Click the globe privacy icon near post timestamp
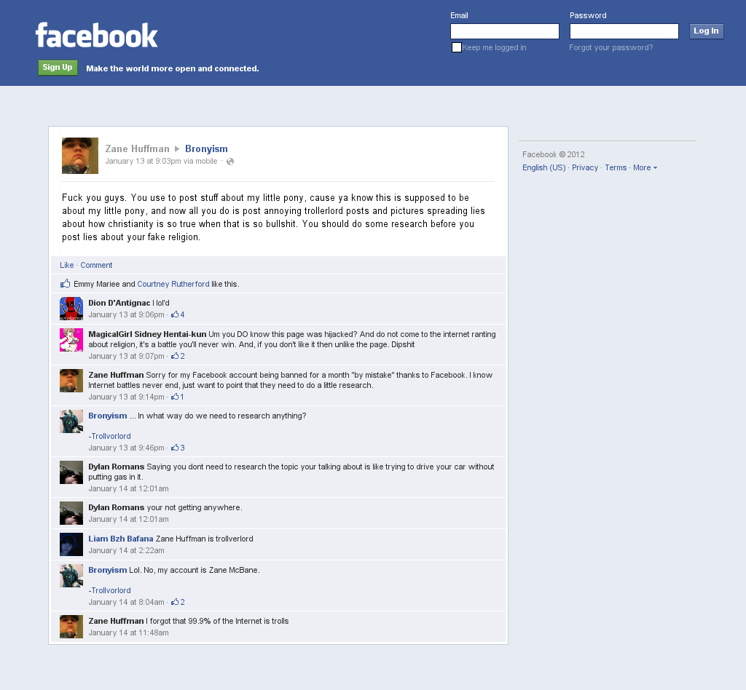 [230, 162]
